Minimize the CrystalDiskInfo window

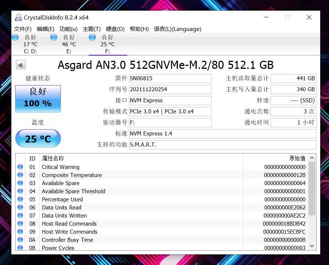tap(266, 17)
